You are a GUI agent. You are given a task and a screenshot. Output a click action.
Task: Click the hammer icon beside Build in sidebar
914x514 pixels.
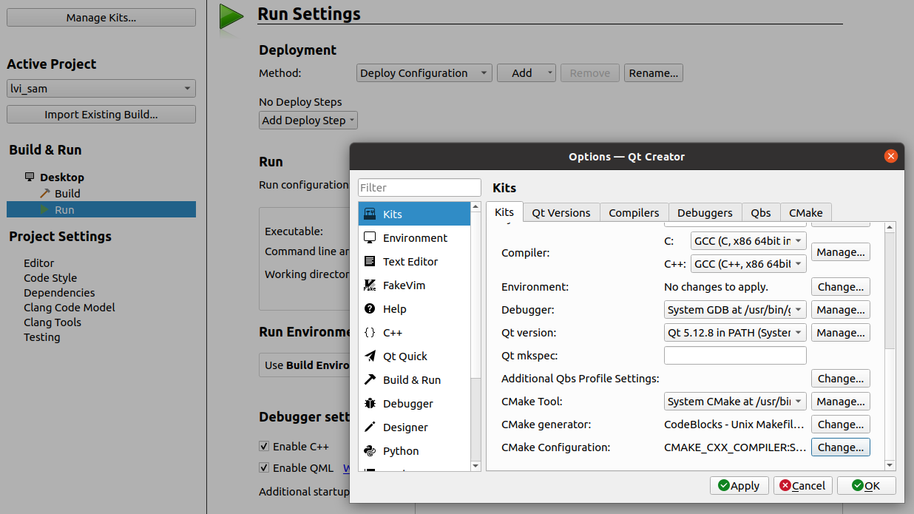[x=45, y=194]
